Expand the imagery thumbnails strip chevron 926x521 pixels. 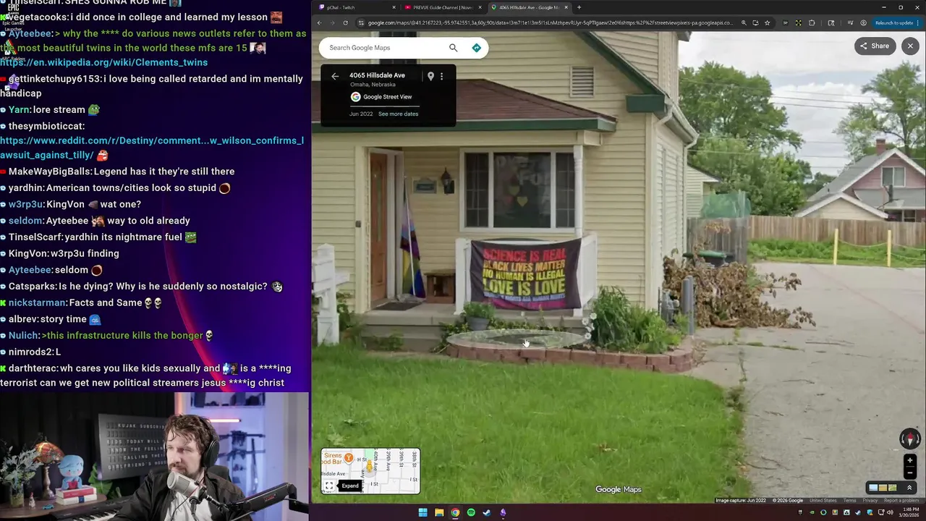click(x=909, y=488)
